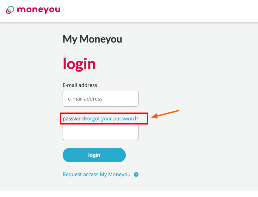Open the Forgot your password link

111,119
